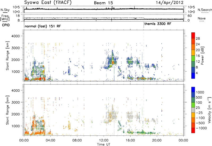
Task: Click the '-500' Velocity colorbar label
Action: (200, 123)
